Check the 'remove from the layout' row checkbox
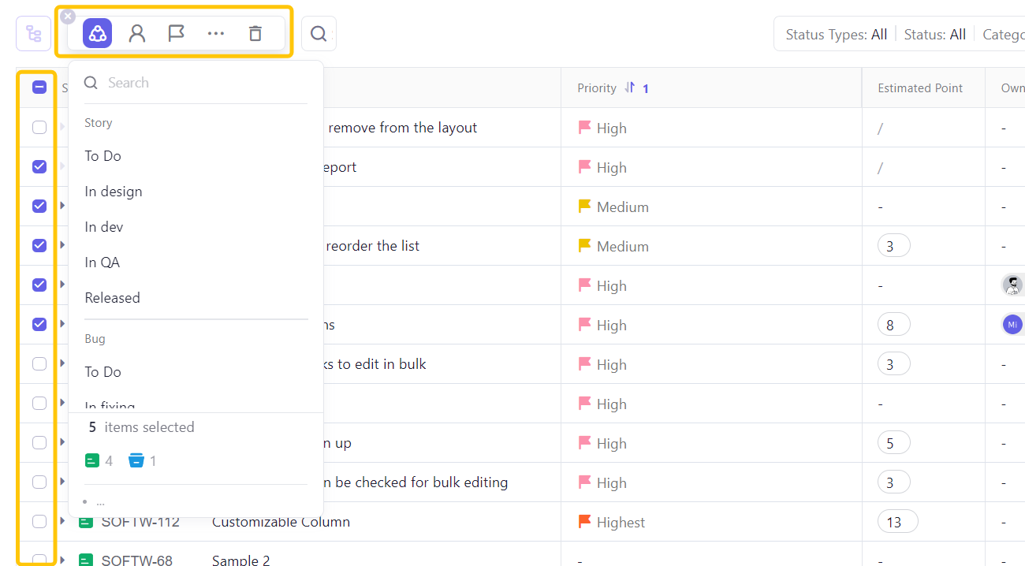The width and height of the screenshot is (1025, 566). point(39,128)
